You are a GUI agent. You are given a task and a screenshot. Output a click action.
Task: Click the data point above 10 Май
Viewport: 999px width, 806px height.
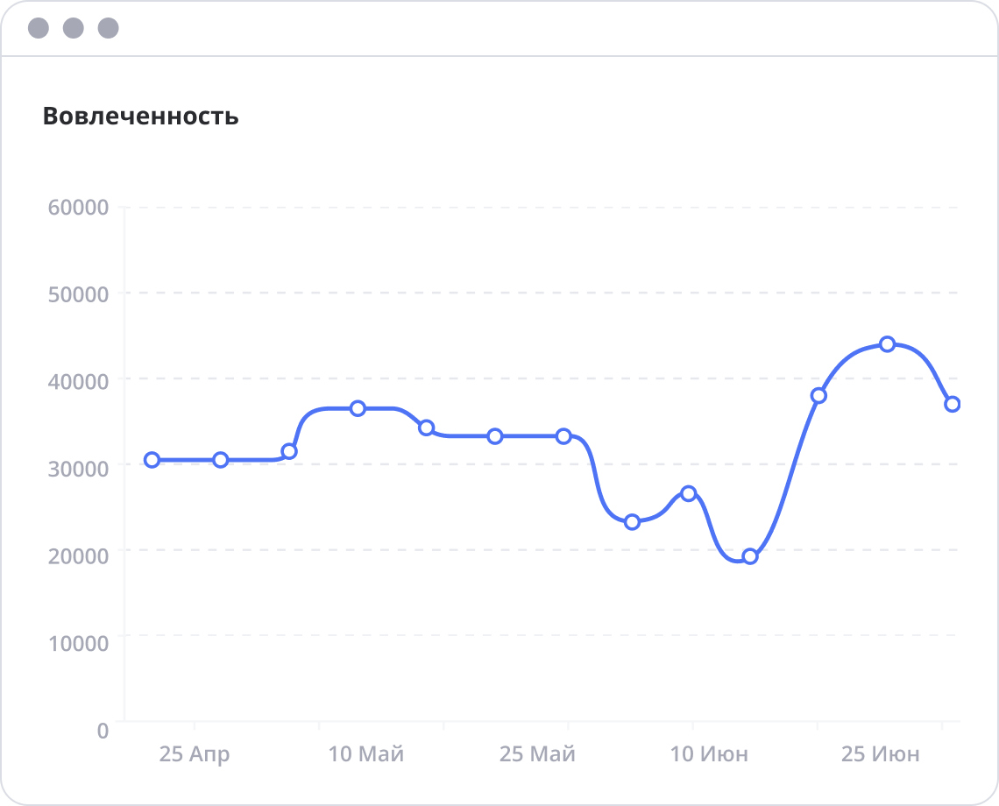tap(358, 408)
